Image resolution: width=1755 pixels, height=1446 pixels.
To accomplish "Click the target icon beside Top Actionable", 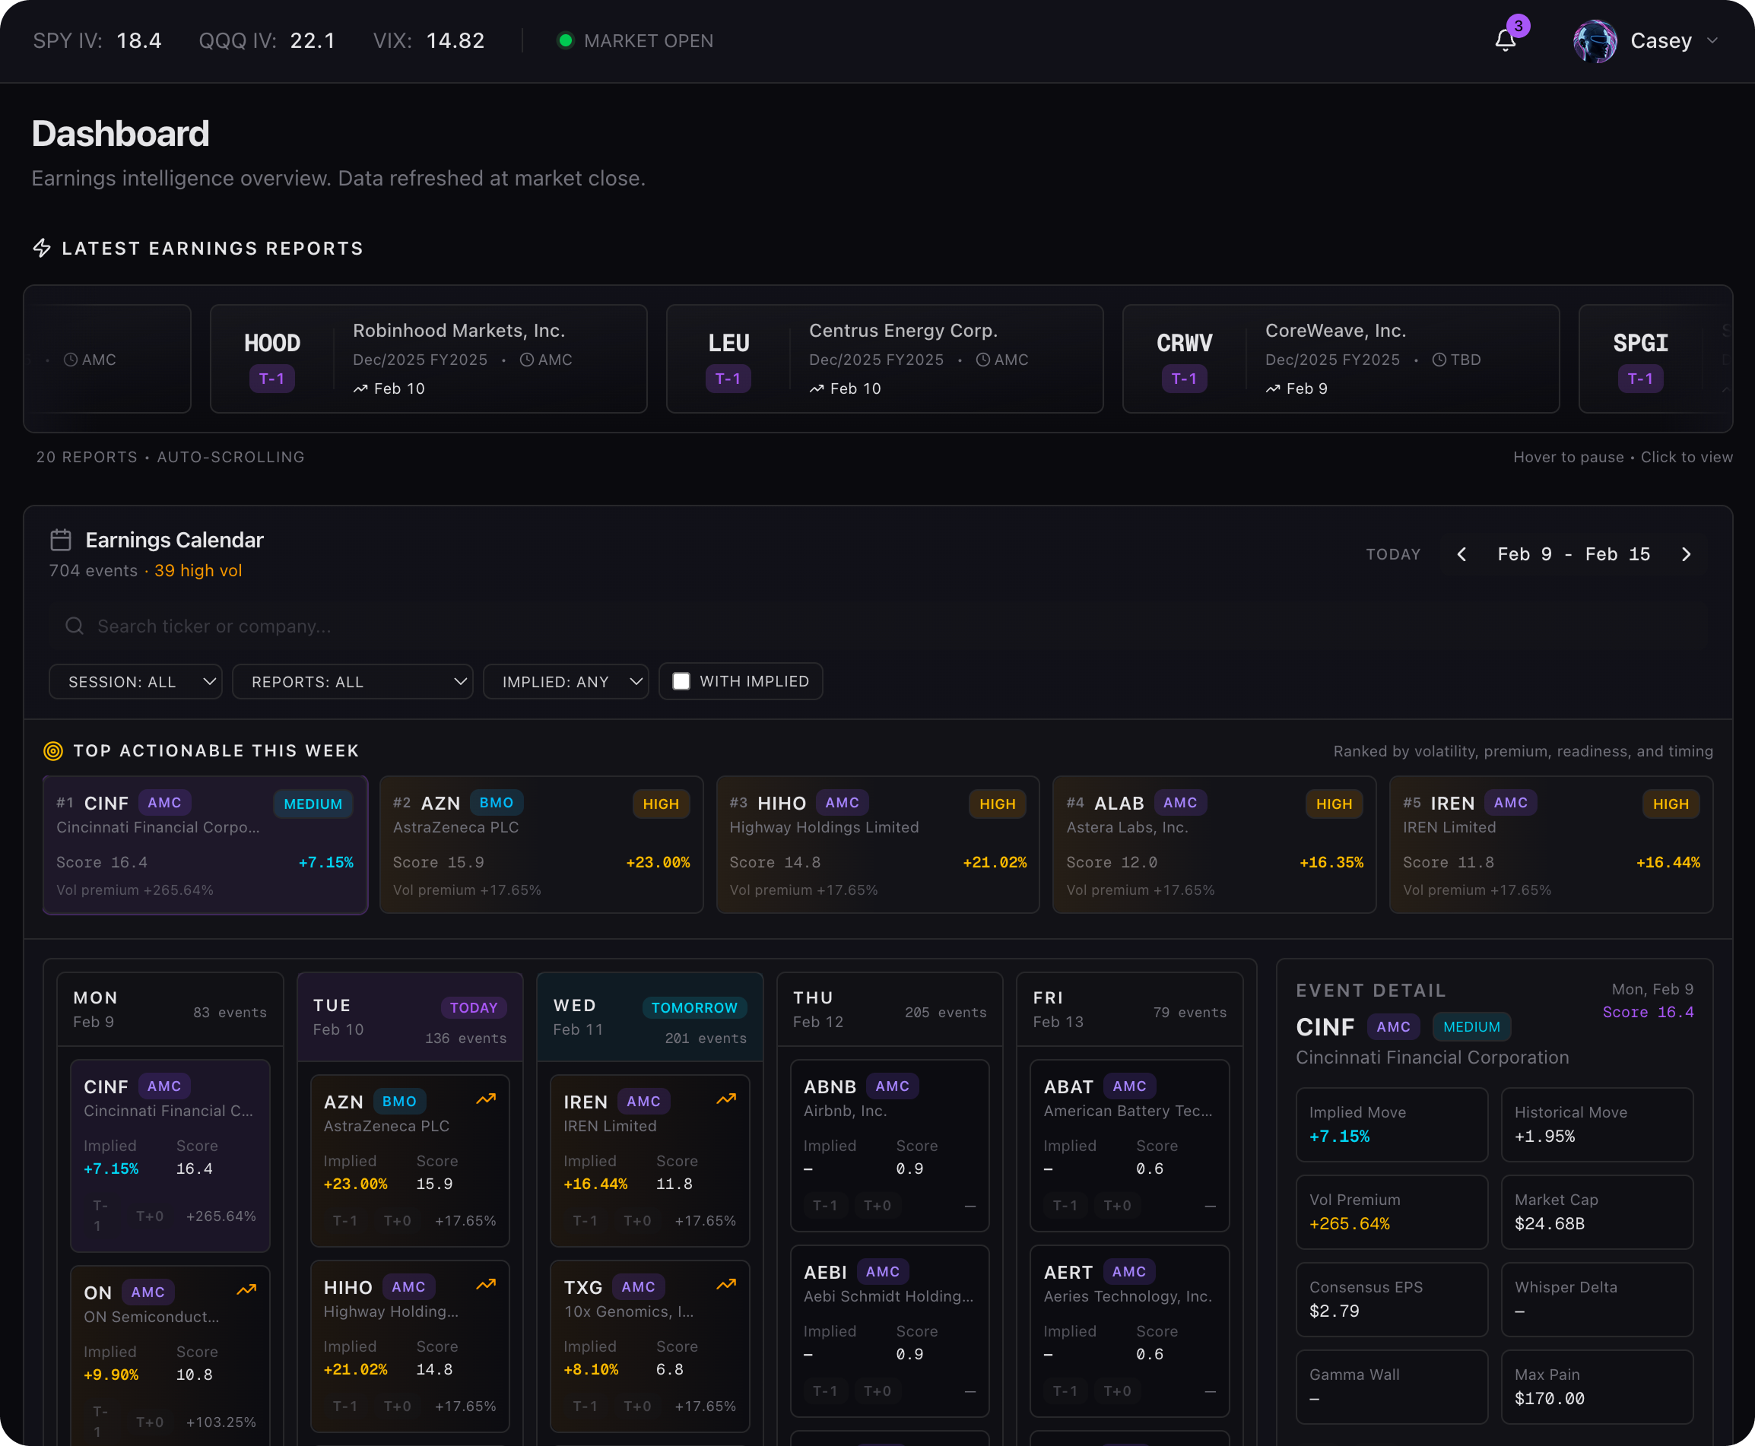I will click(53, 750).
